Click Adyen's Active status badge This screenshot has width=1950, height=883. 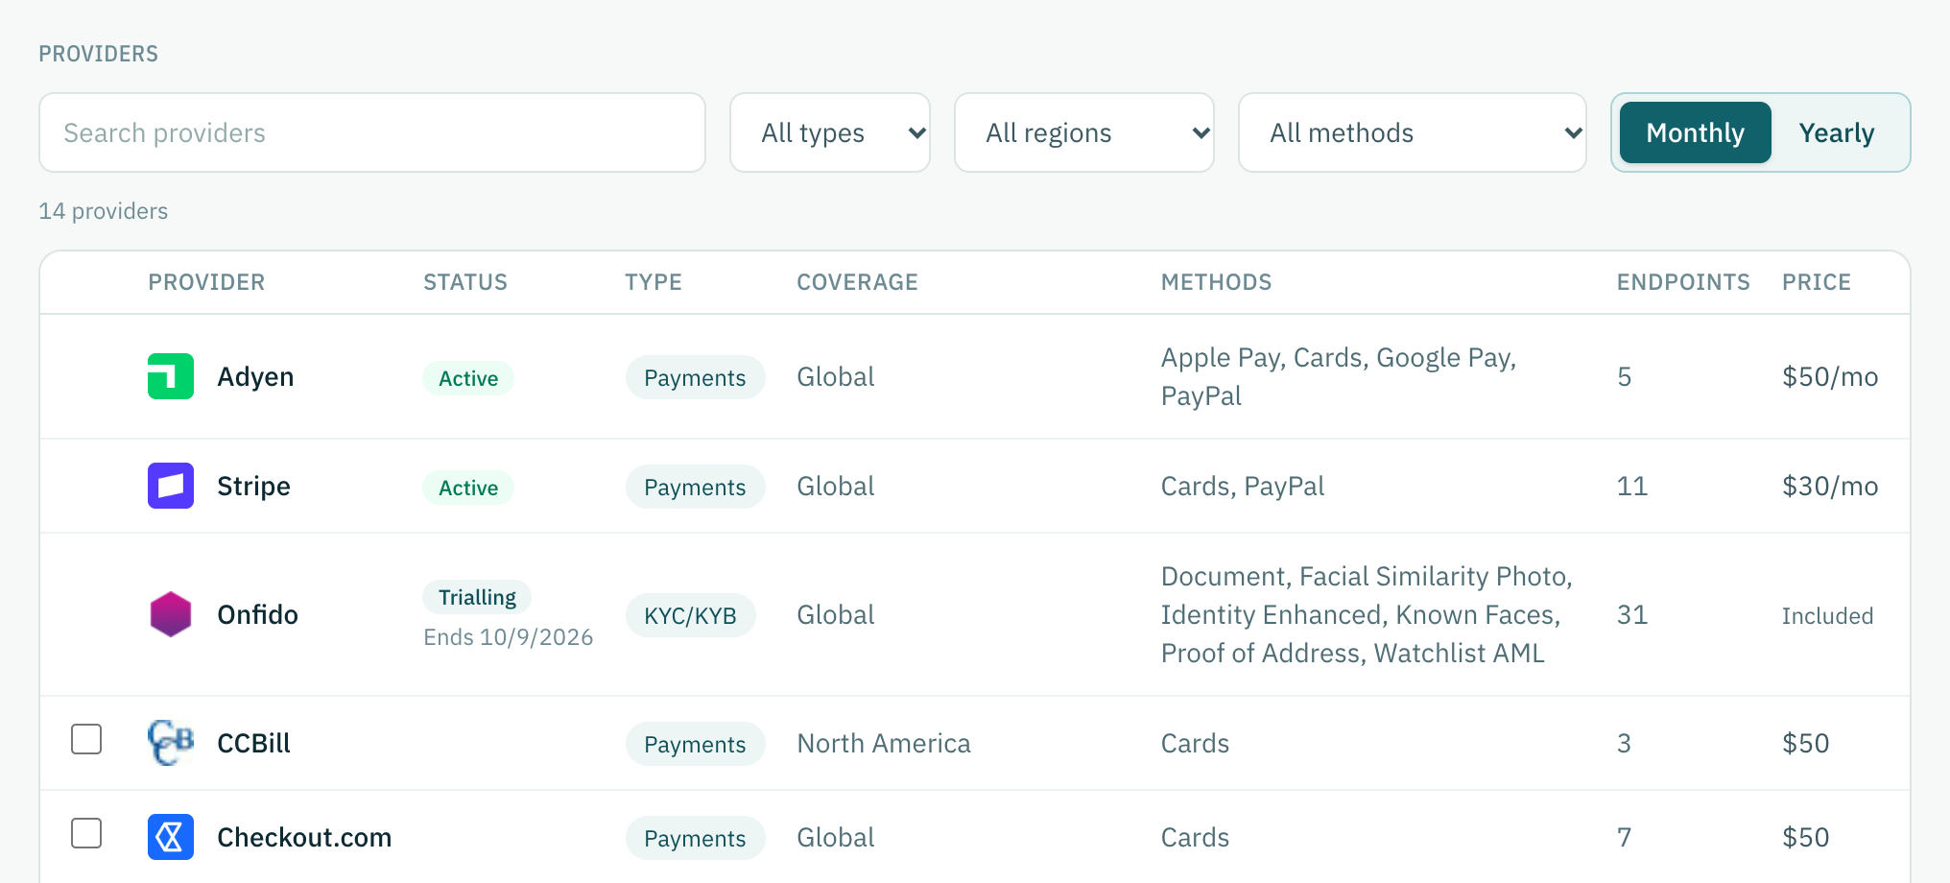(468, 378)
